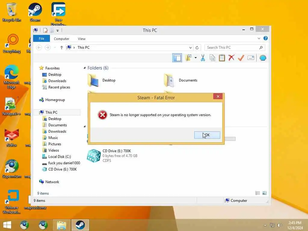308x231 pixels.
Task: Select Desktop under Favorites
Action: [x=55, y=75]
